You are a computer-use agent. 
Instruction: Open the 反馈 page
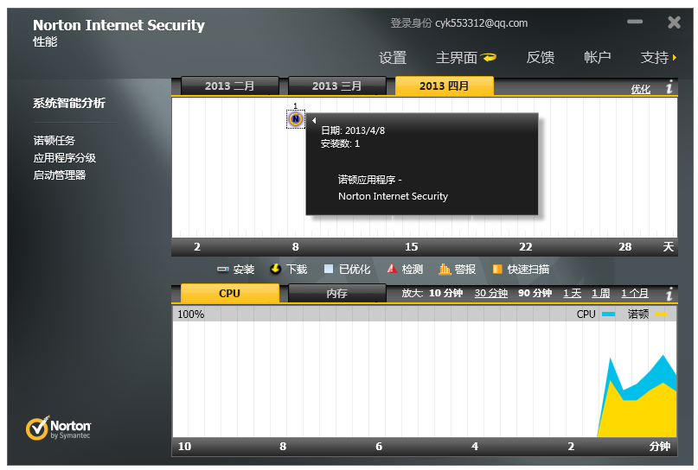(541, 57)
